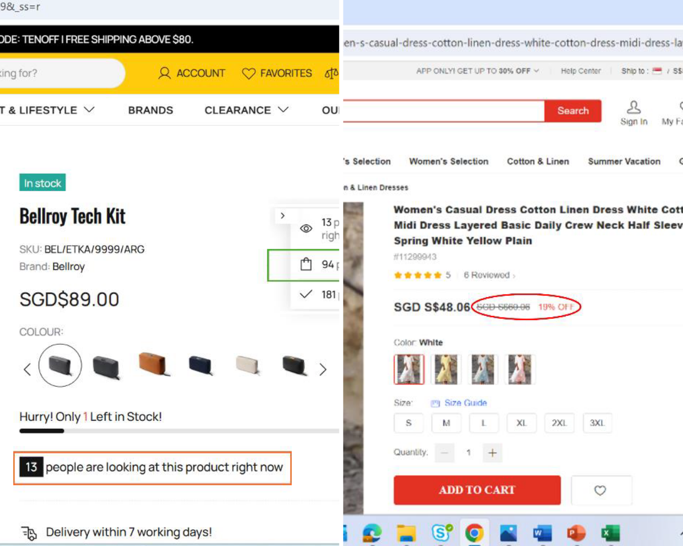Click the Size Guide ruler icon

pos(435,403)
